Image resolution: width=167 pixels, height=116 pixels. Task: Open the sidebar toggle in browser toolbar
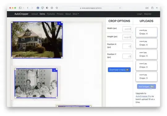[x=20, y=8]
